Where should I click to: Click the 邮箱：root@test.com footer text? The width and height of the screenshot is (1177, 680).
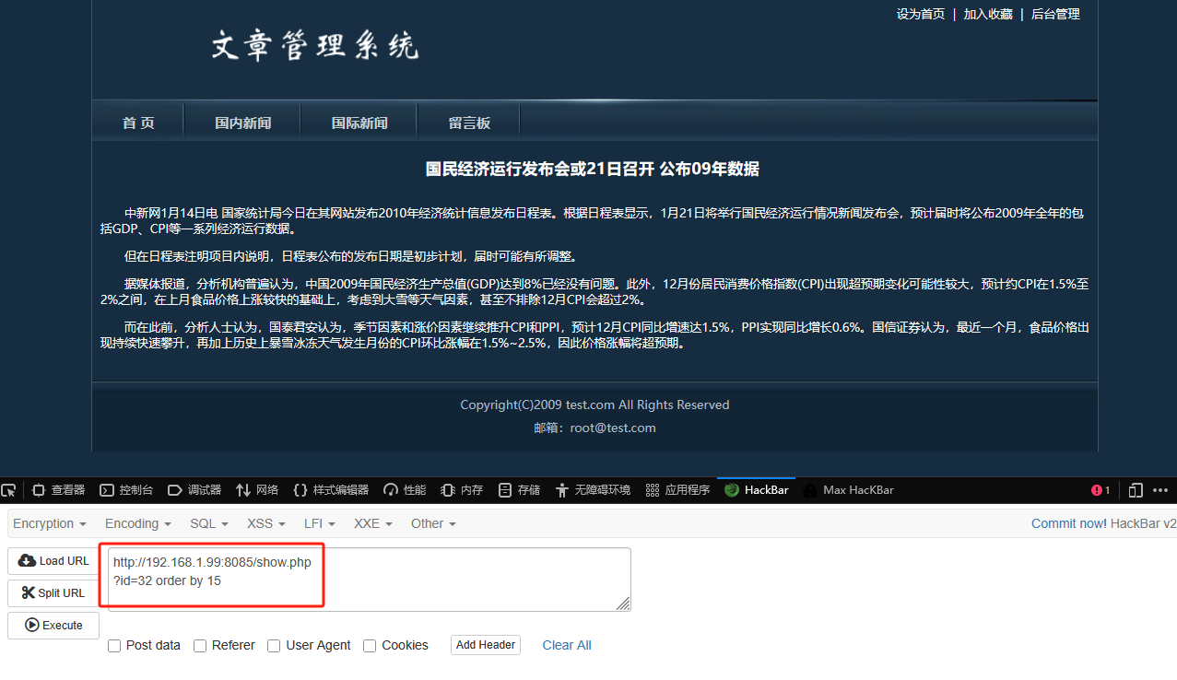point(594,428)
